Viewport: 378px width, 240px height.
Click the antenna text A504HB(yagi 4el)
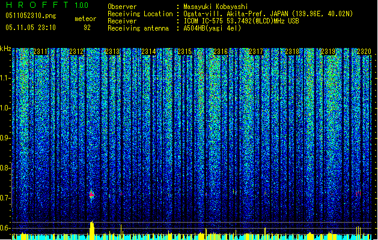(x=212, y=28)
